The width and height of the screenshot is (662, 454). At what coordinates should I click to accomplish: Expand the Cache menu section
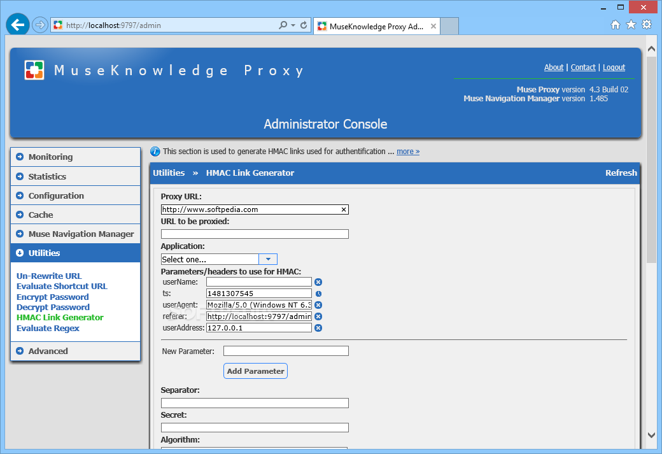click(75, 215)
